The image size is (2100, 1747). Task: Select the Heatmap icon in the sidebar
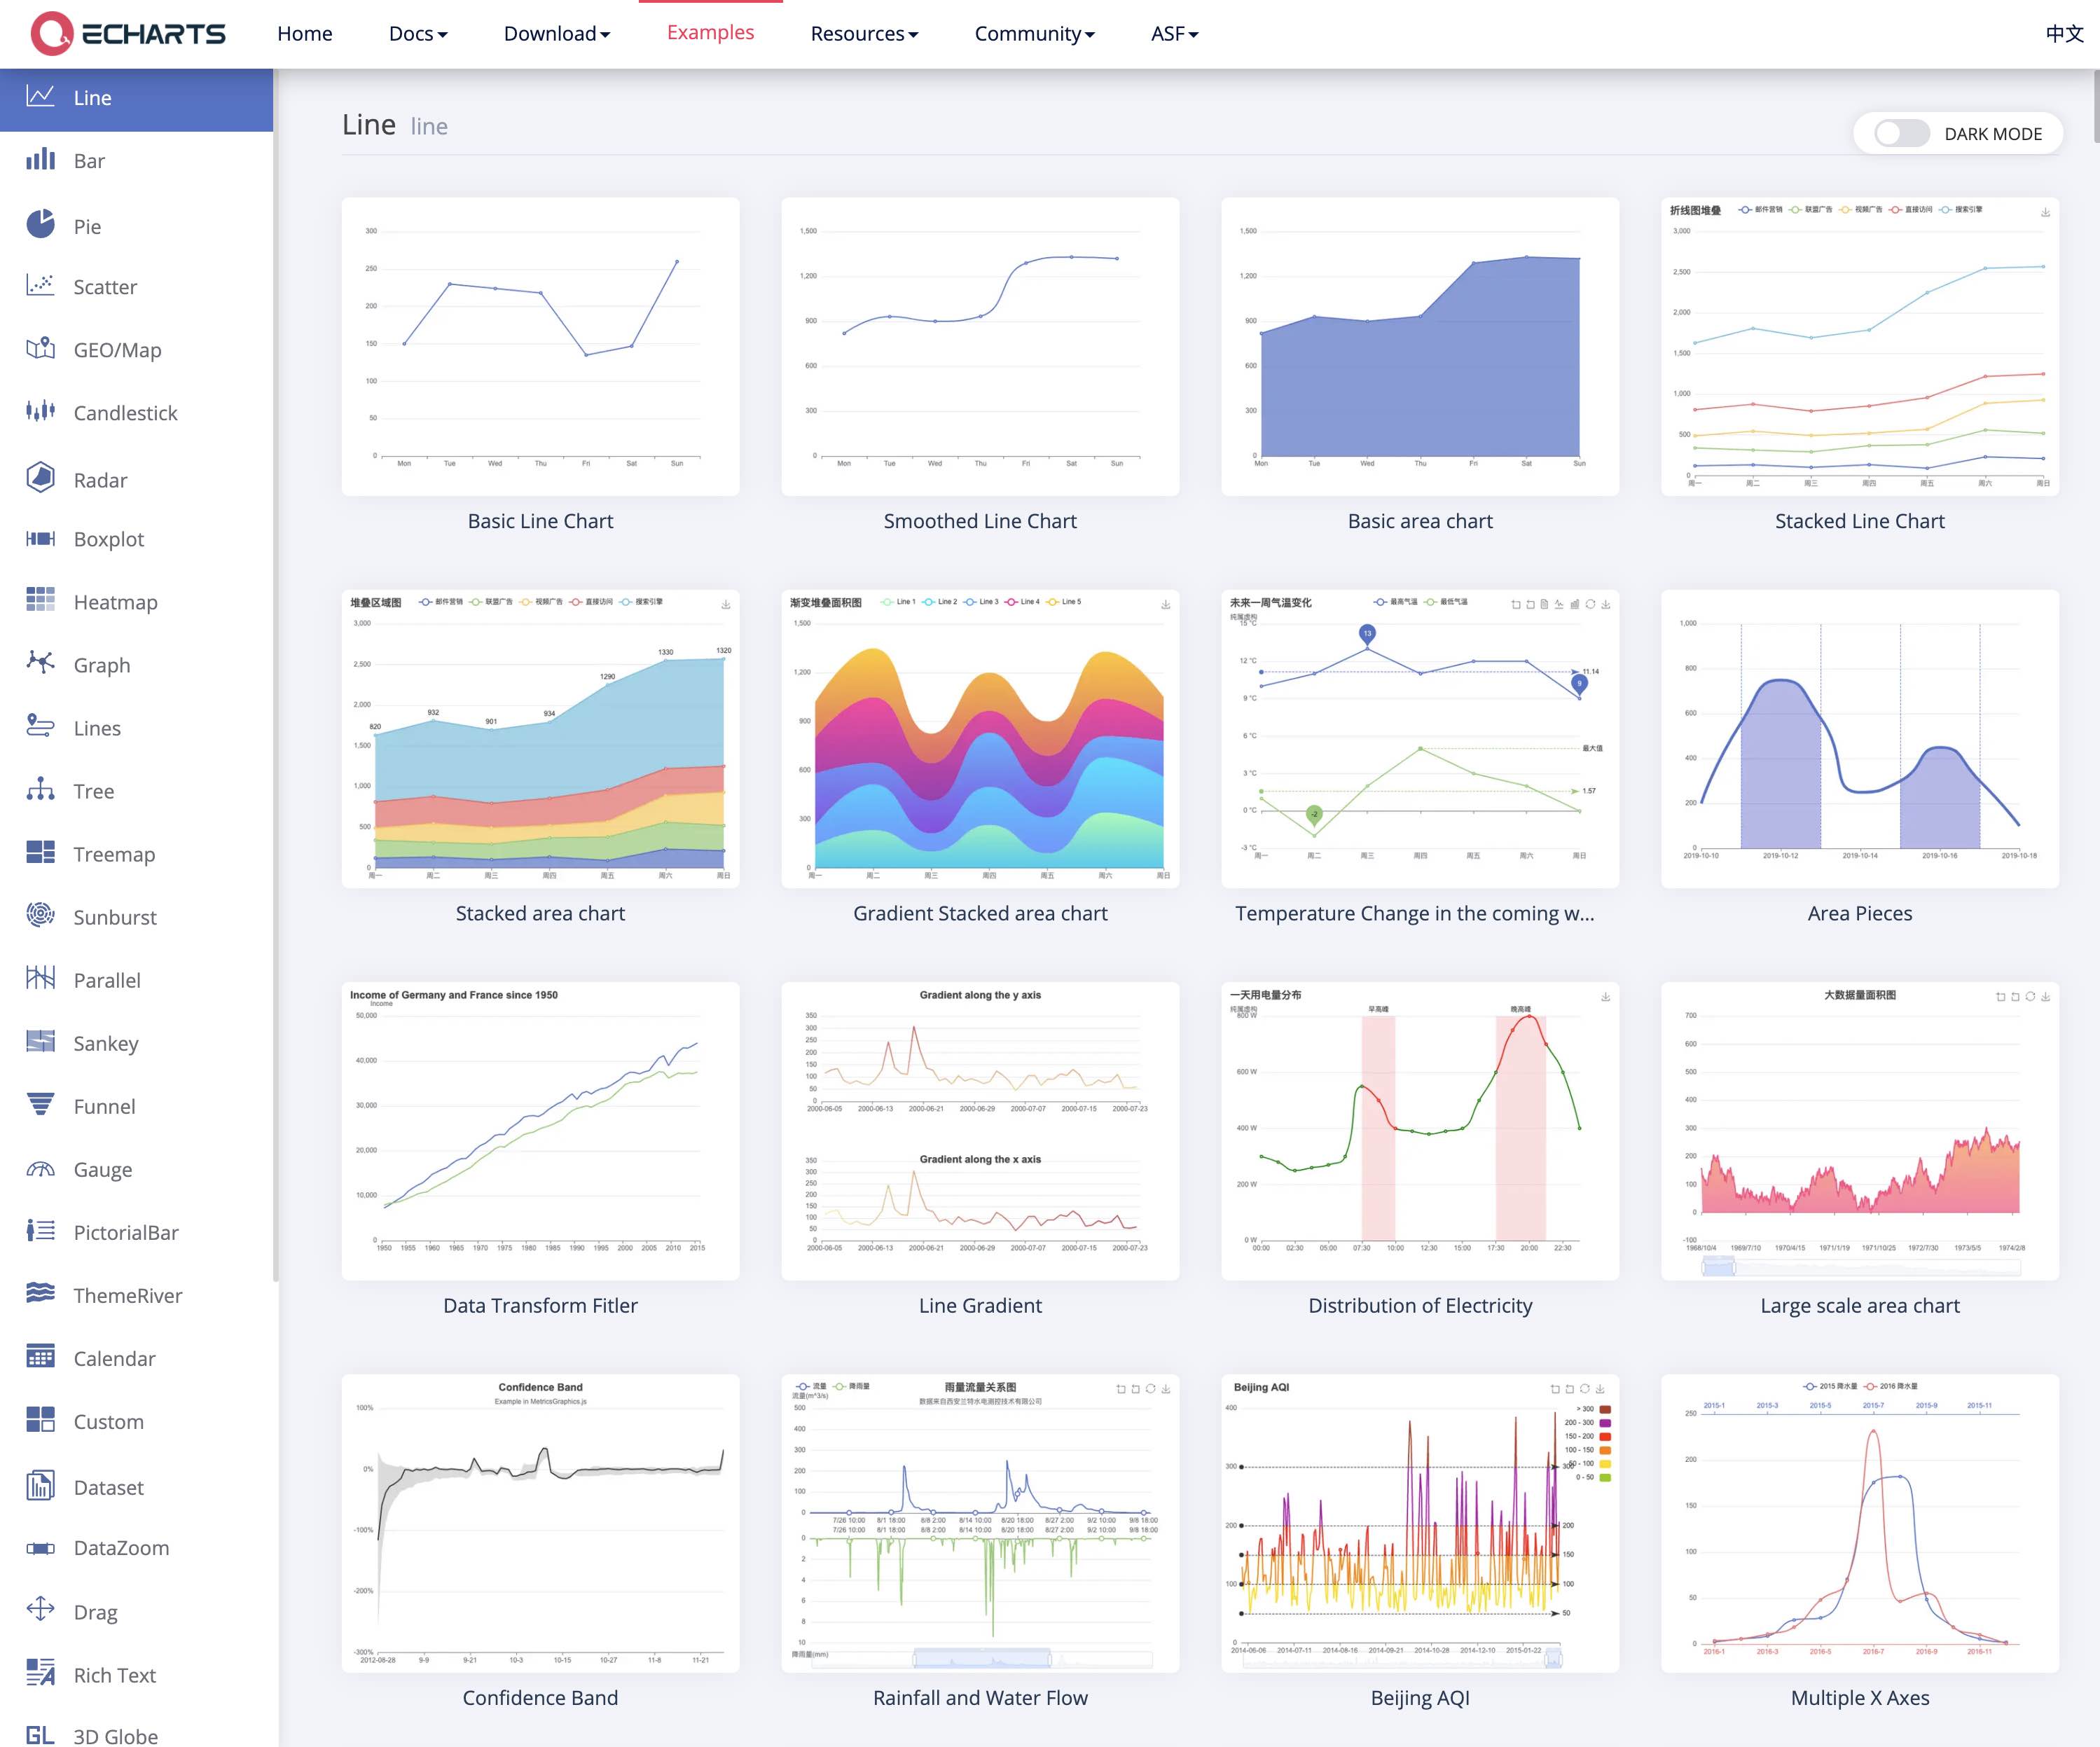[41, 601]
